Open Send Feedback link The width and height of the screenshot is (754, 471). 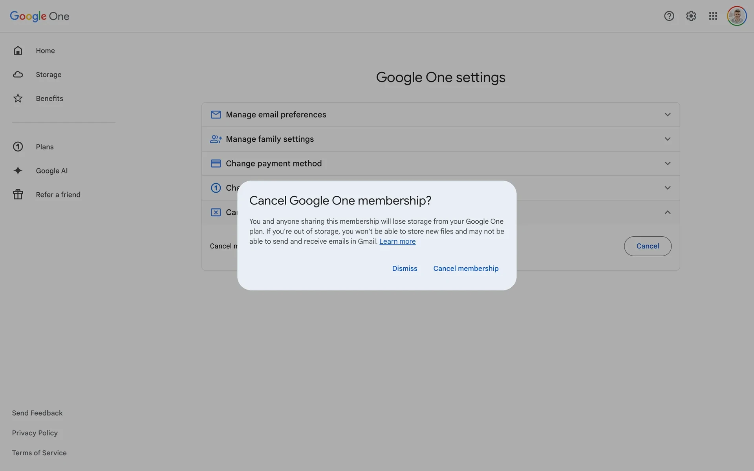[37, 413]
